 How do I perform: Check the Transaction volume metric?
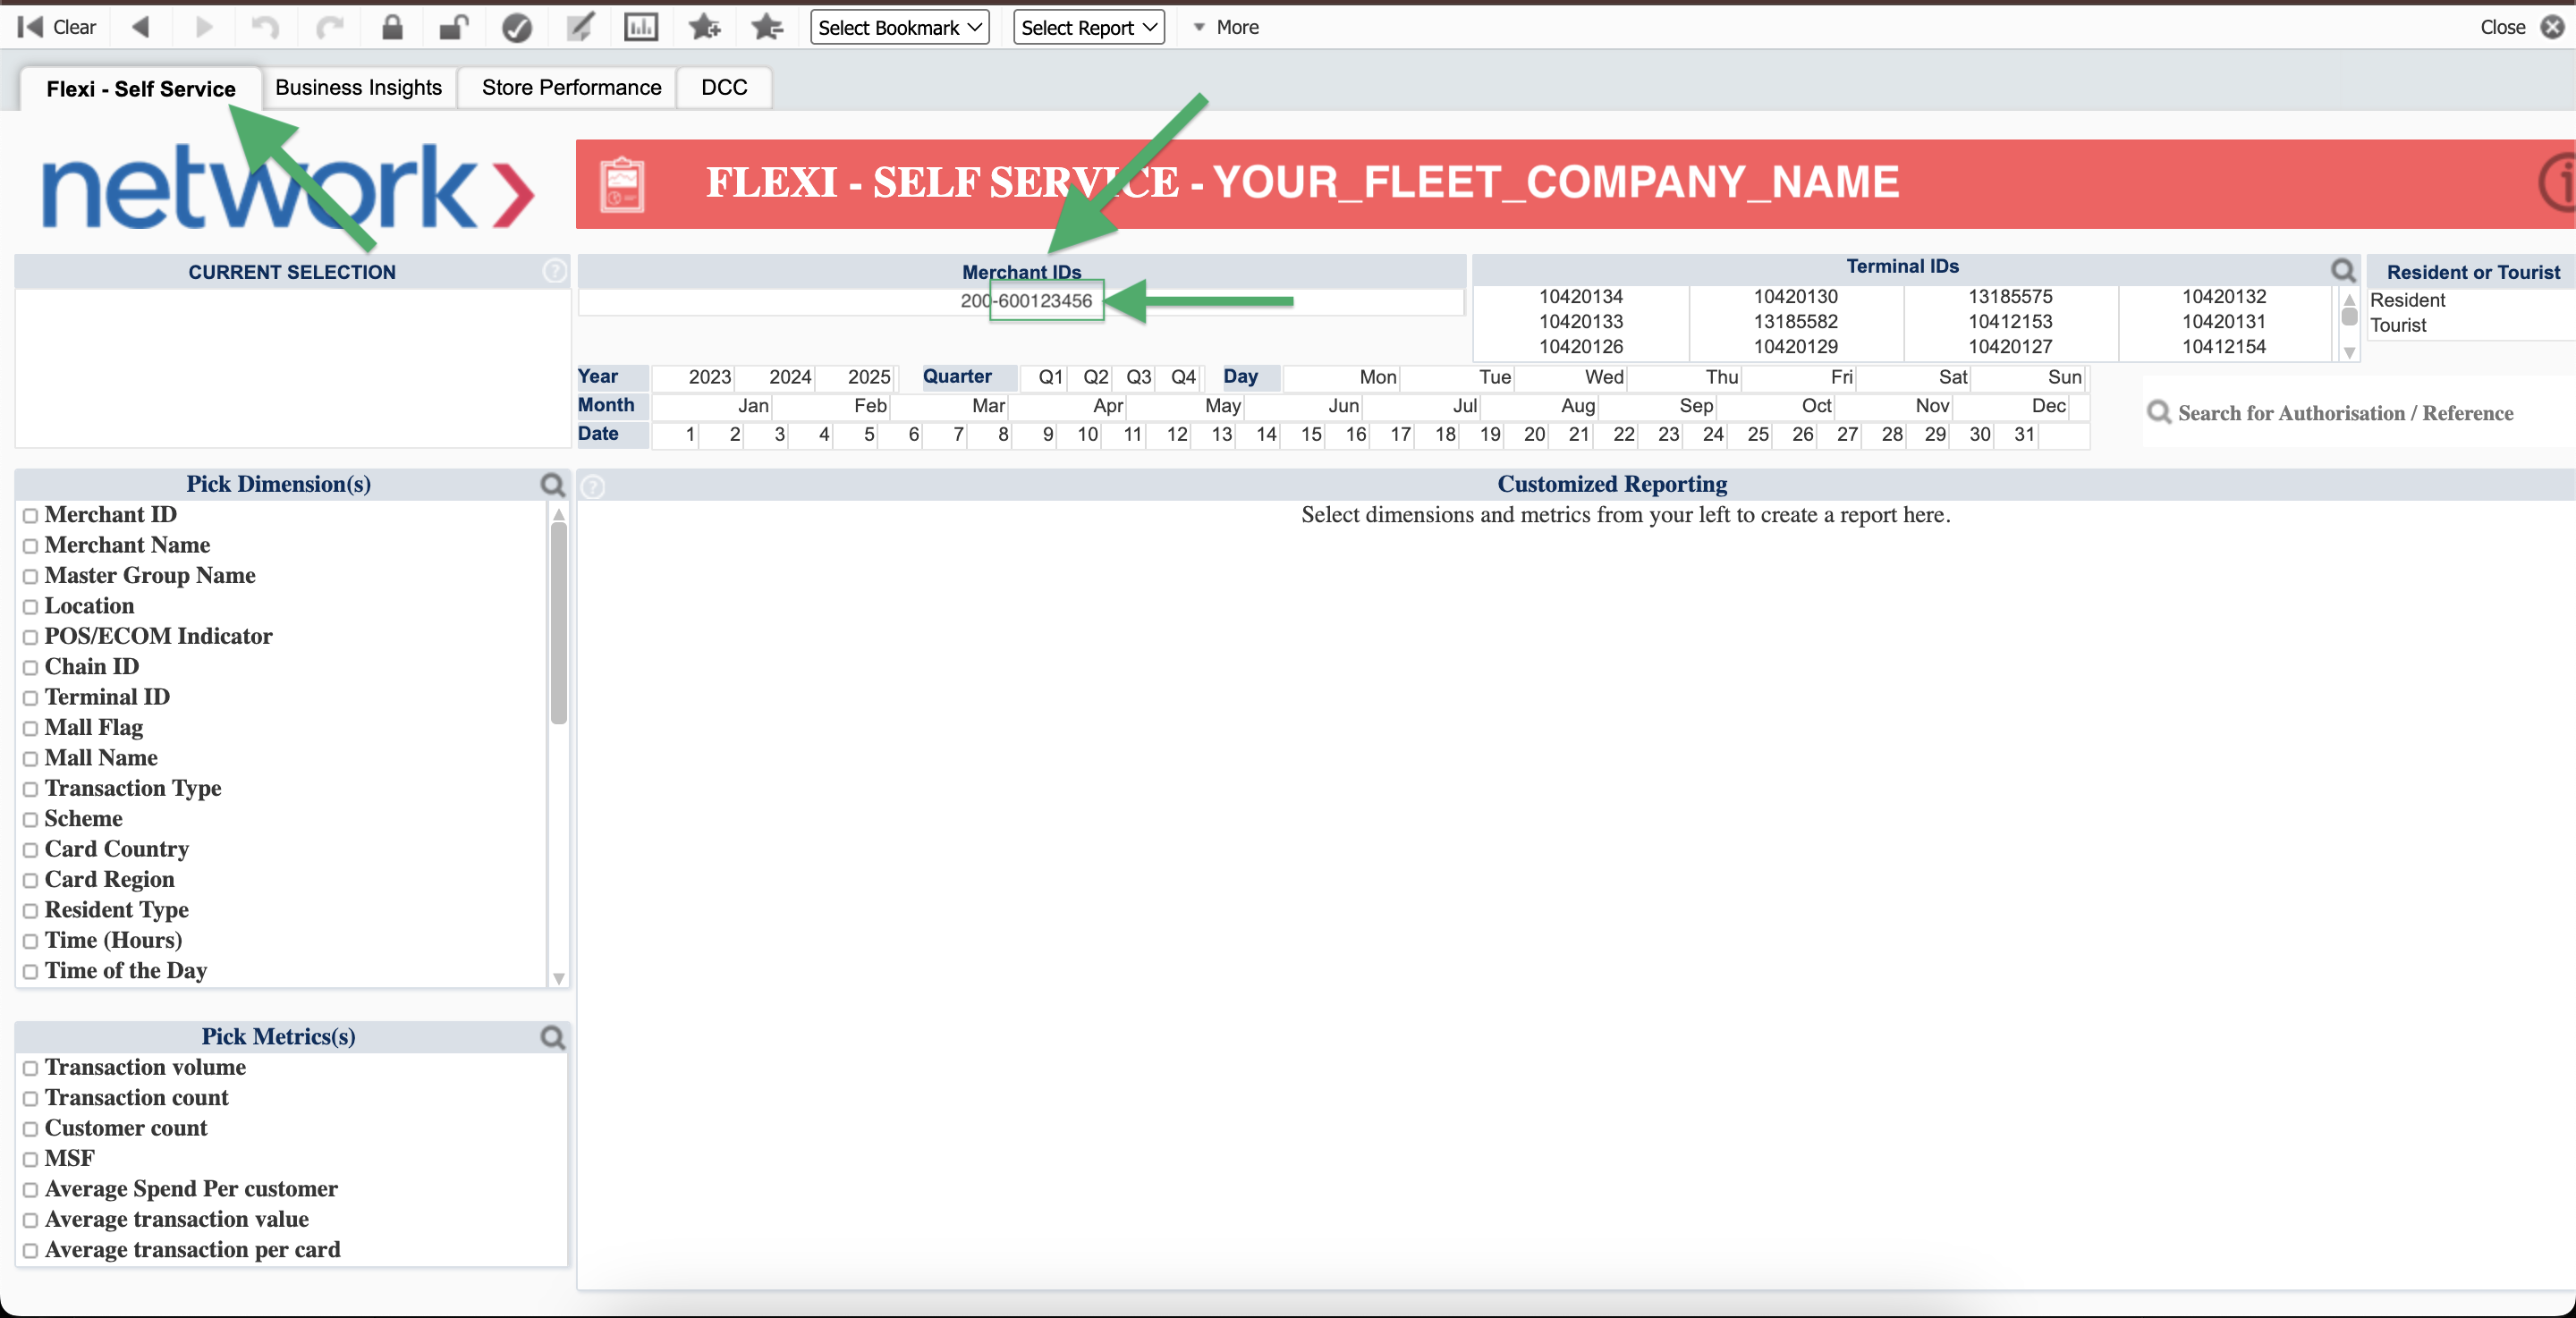click(30, 1069)
